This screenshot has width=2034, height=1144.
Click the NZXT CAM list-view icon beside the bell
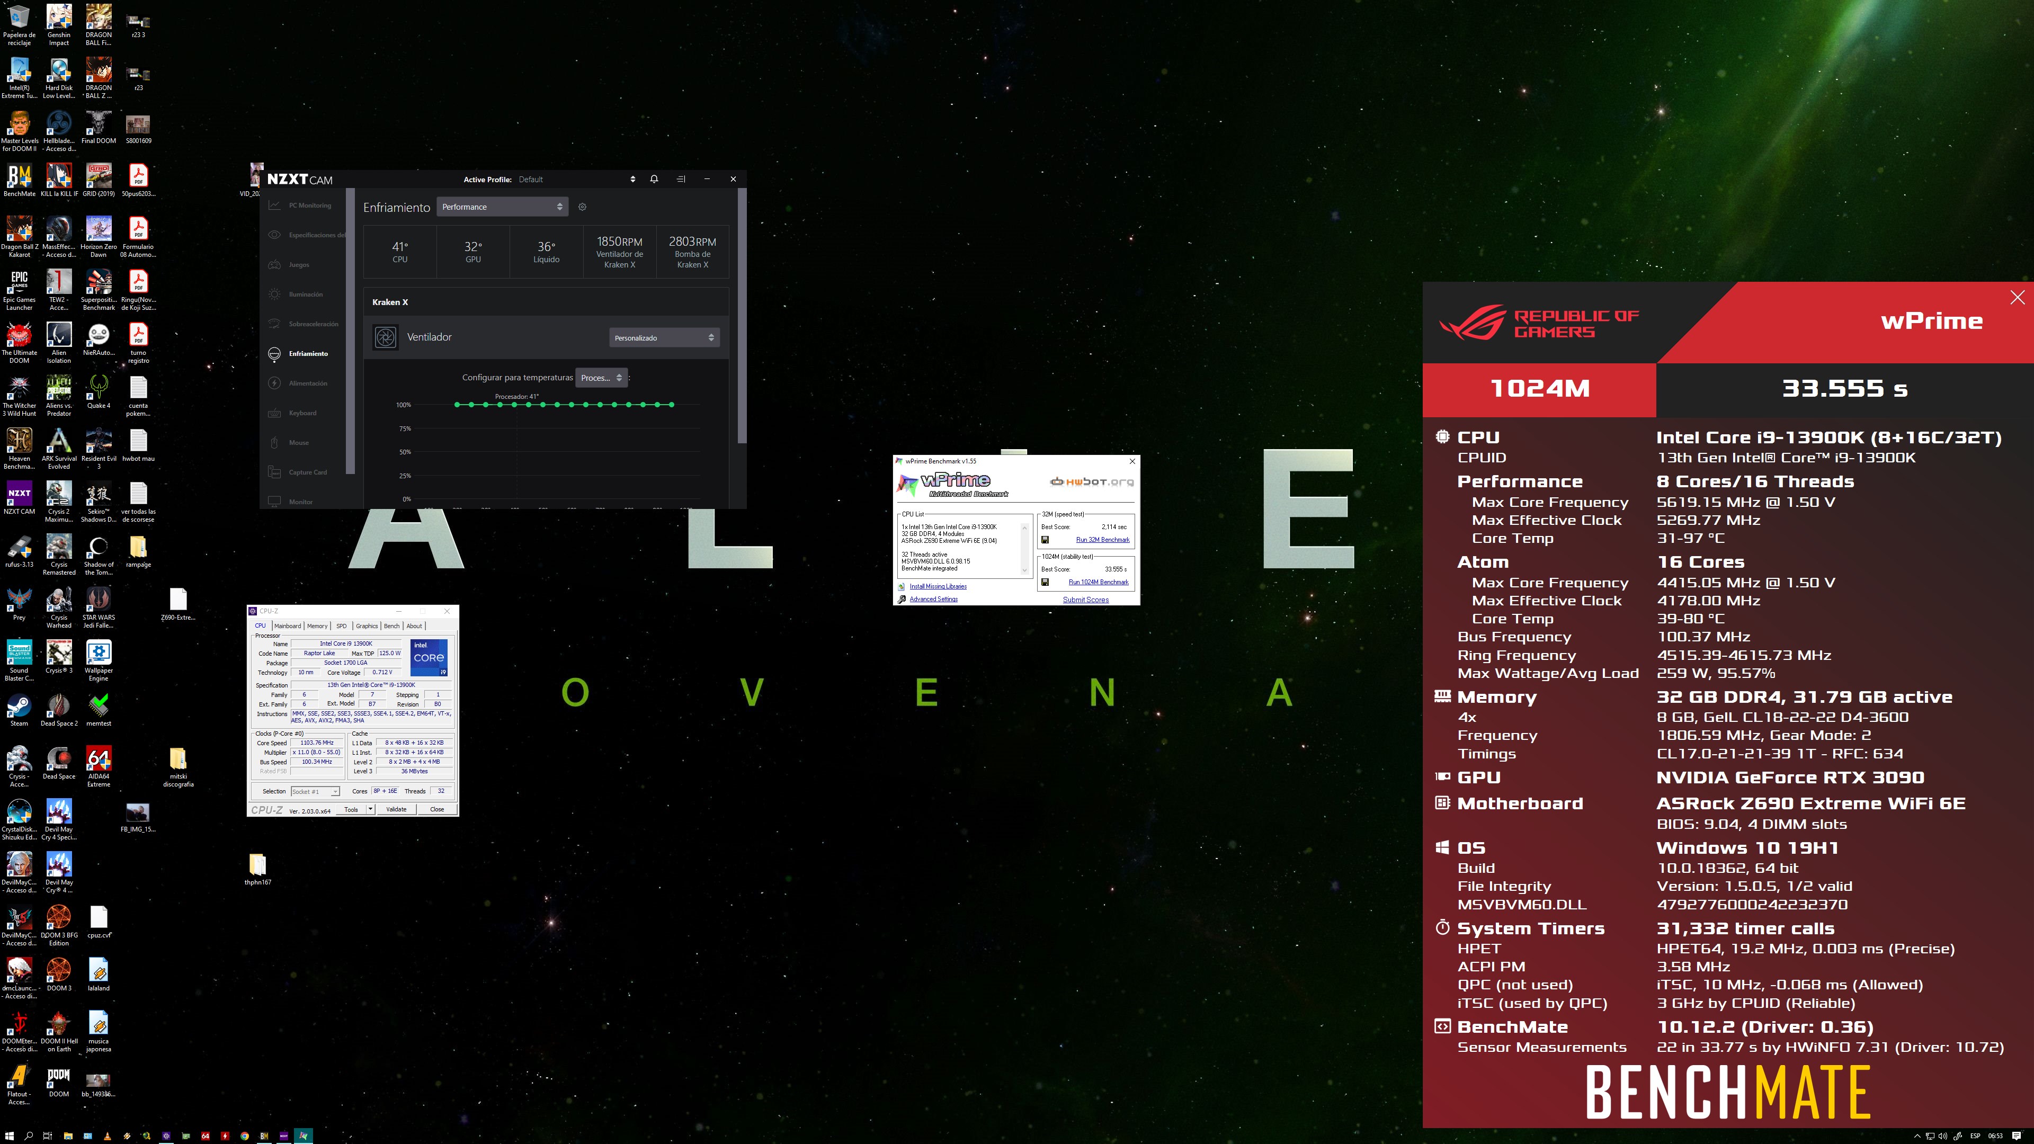click(x=681, y=179)
